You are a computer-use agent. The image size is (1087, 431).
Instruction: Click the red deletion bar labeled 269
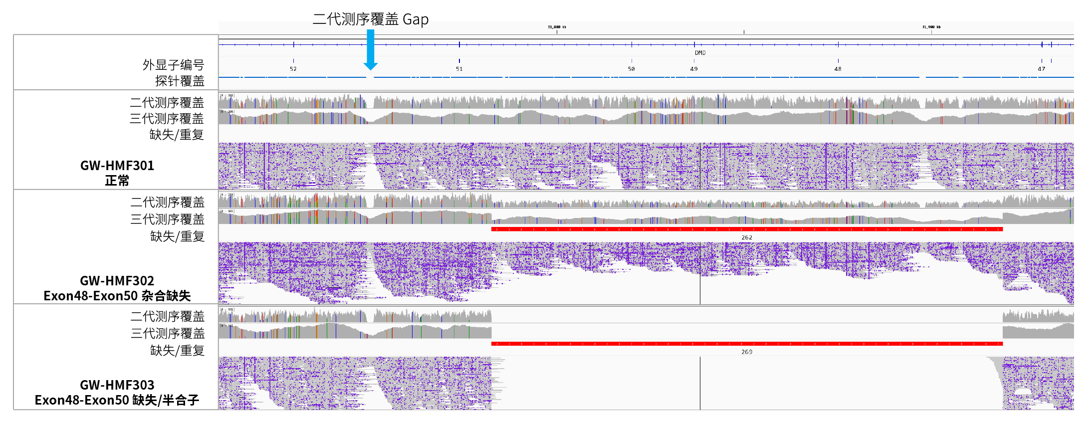pos(746,344)
